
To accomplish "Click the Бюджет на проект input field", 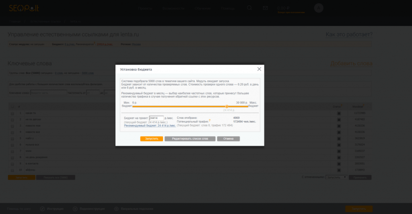I will pyautogui.click(x=156, y=118).
